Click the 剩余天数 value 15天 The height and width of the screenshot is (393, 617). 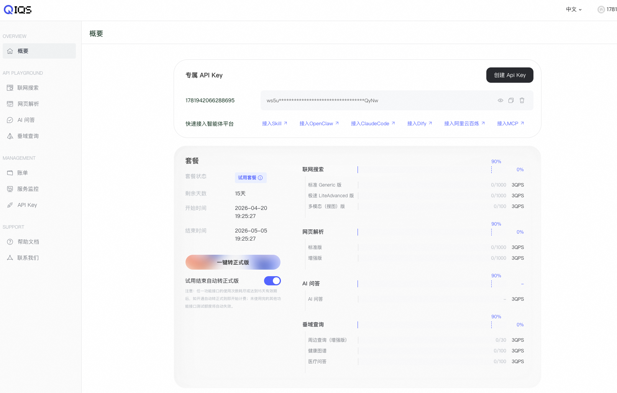[240, 193]
